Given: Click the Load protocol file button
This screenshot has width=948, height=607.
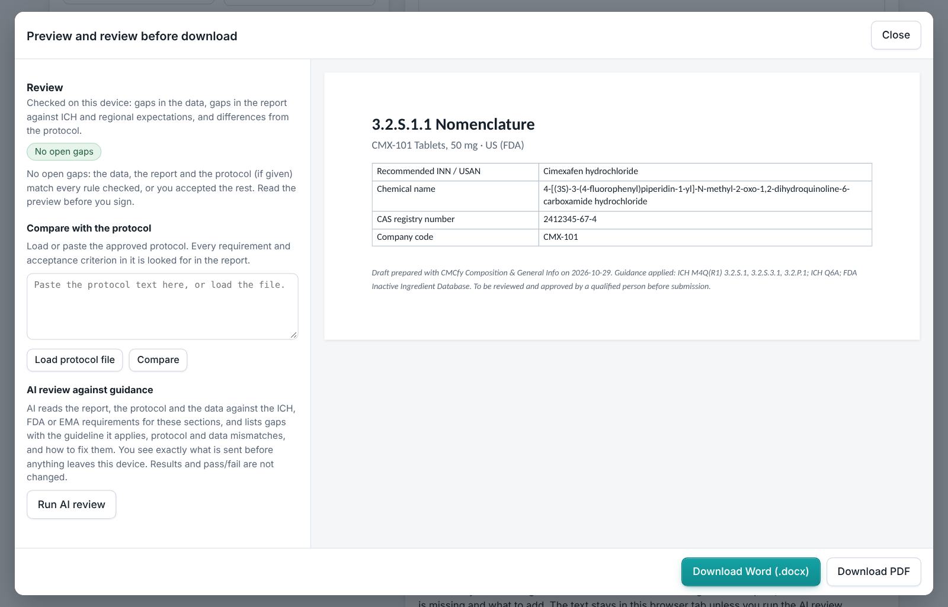Looking at the screenshot, I should tap(75, 360).
